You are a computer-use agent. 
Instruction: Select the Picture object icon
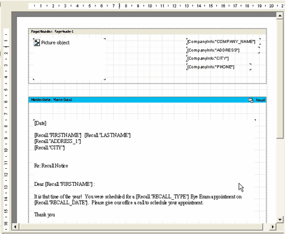(37, 43)
